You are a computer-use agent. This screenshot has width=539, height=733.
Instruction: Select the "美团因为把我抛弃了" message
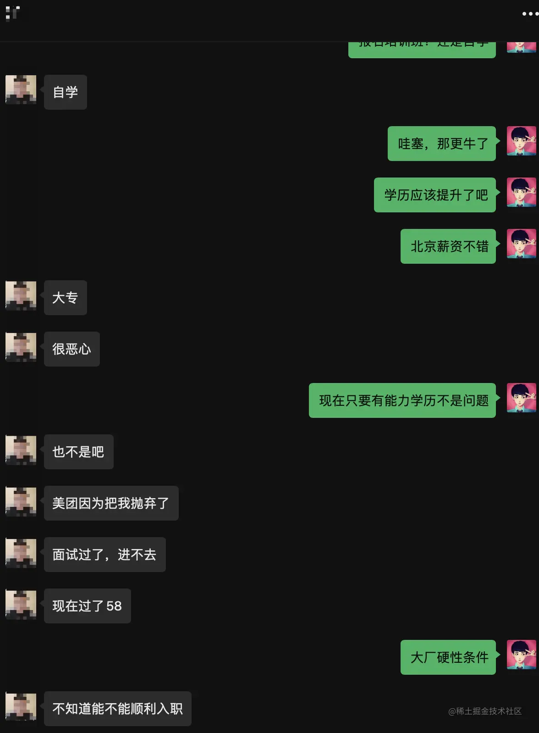tap(111, 503)
